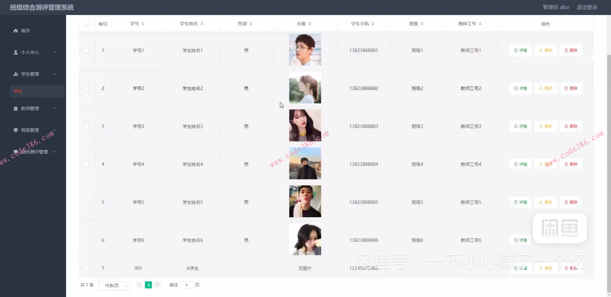Image resolution: width=611 pixels, height=297 pixels.
Task: Check the checkbox for 学号2 row
Action: 87,88
